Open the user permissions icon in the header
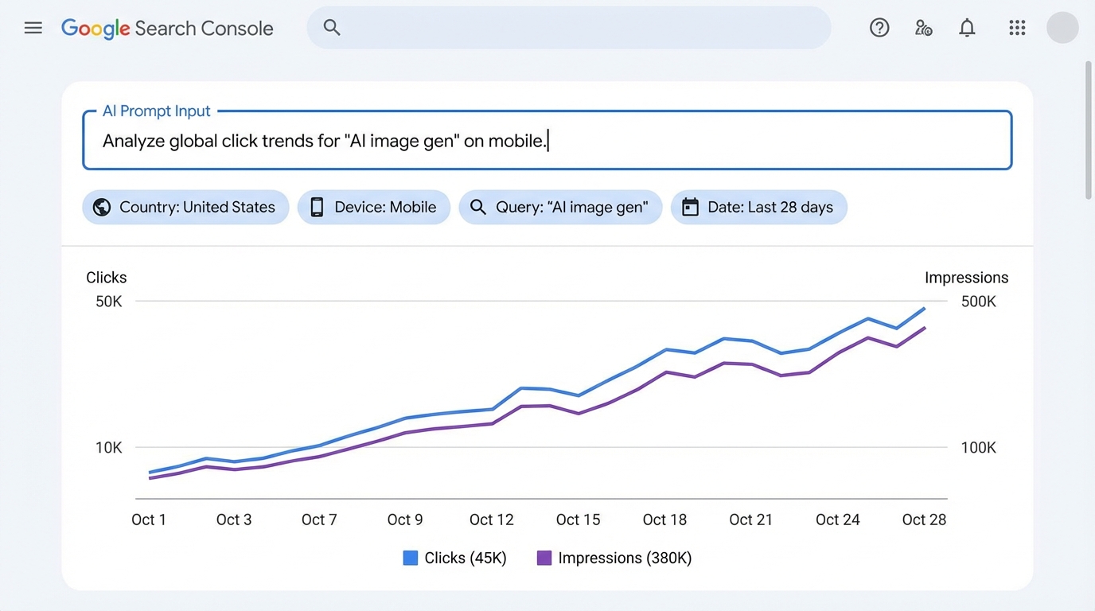Viewport: 1095px width, 611px height. (923, 27)
